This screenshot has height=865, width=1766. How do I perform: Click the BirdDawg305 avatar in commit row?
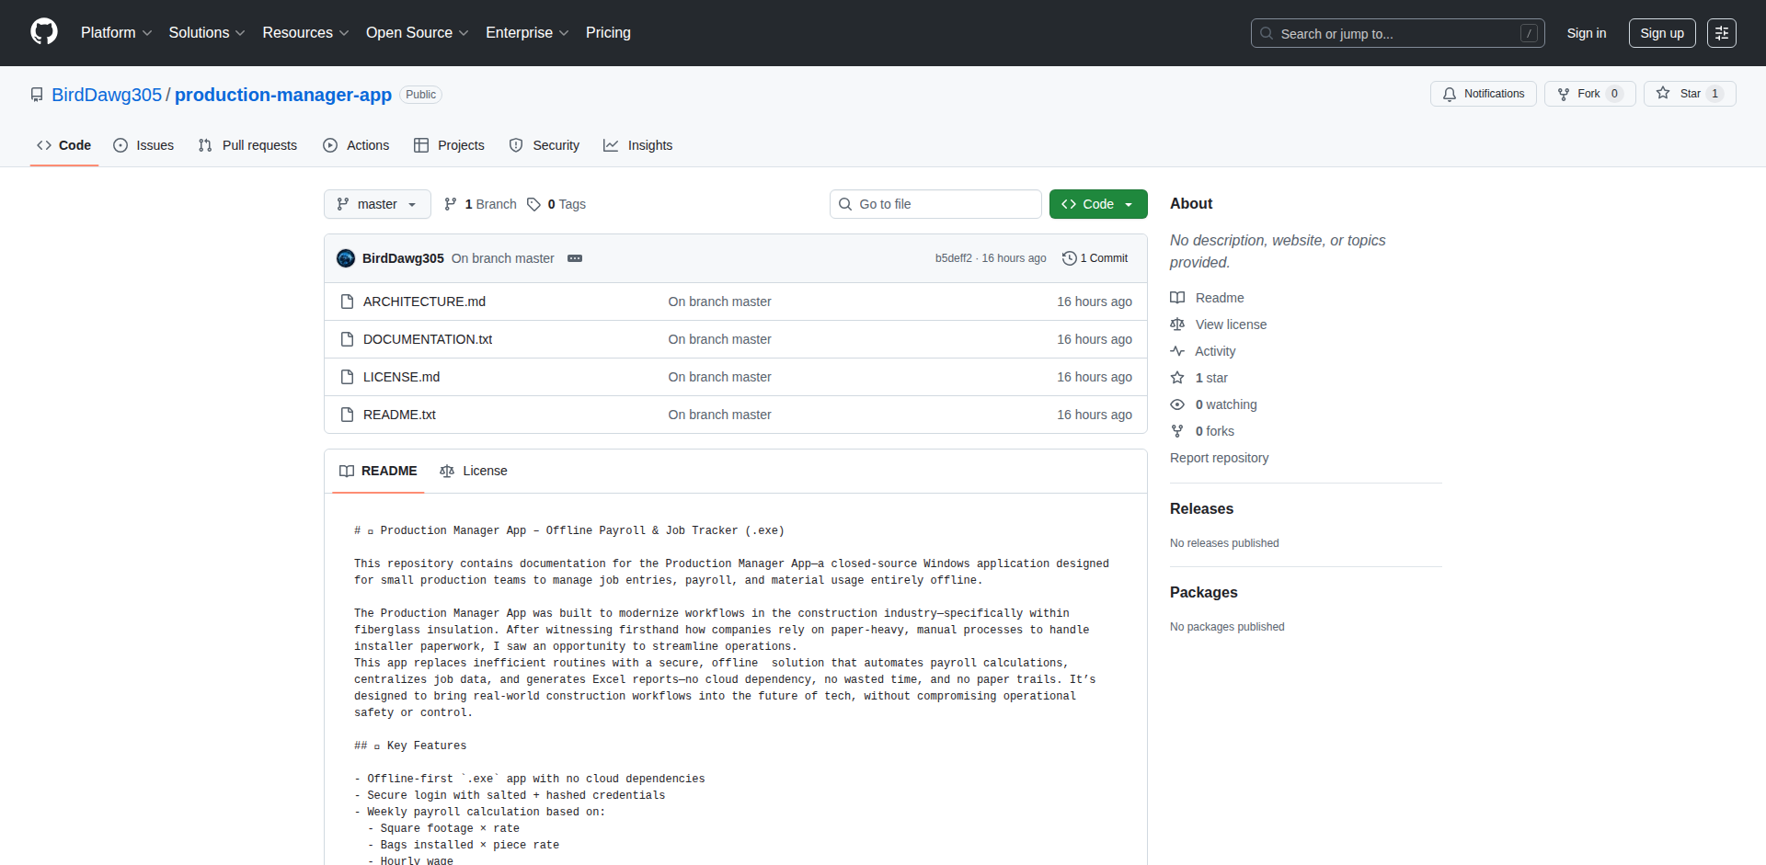click(346, 258)
